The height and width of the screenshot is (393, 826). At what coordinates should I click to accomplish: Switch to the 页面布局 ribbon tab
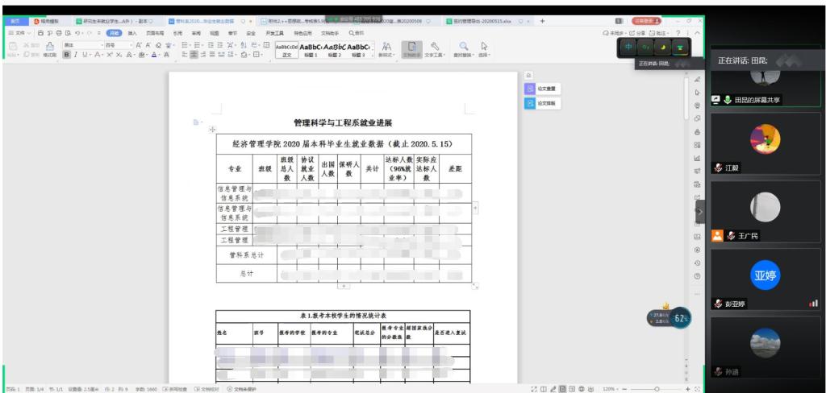[153, 33]
